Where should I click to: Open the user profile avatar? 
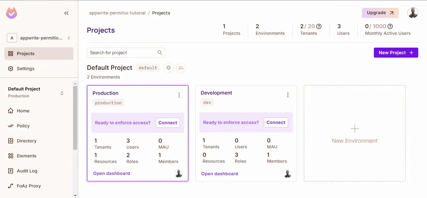[413, 13]
